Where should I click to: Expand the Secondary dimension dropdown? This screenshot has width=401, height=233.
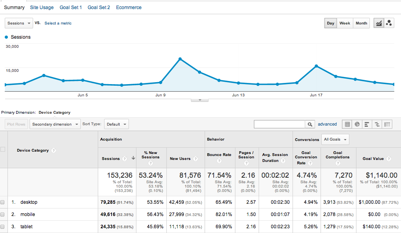pyautogui.click(x=55, y=124)
